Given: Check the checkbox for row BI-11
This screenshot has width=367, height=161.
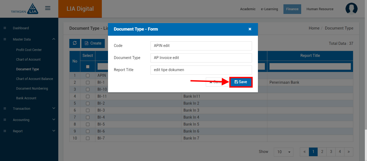Looking at the screenshot, I should (x=88, y=96).
